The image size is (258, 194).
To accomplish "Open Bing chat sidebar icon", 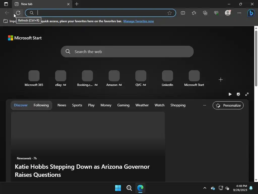I will pos(251,13).
